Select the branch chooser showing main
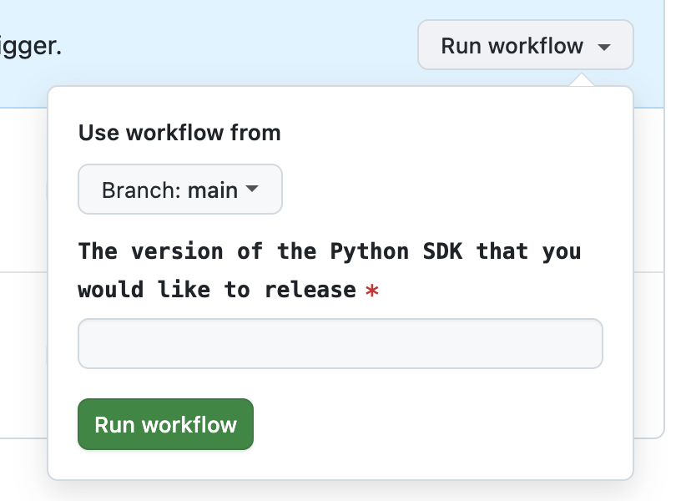The image size is (681, 501). click(x=179, y=190)
